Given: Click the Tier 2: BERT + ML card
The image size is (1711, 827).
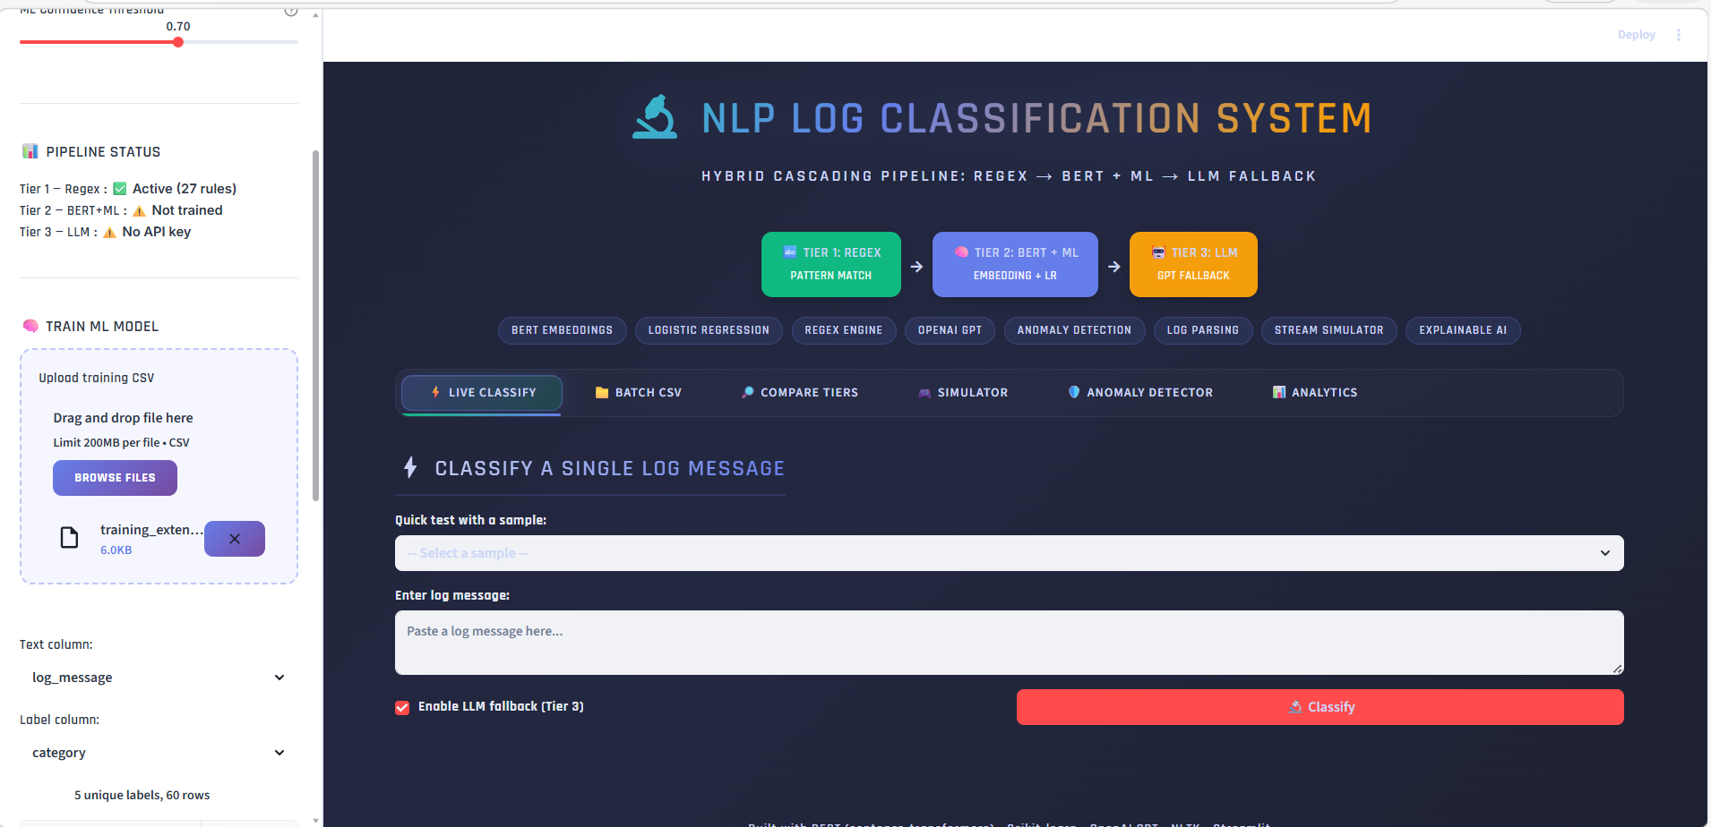Looking at the screenshot, I should tap(1015, 264).
